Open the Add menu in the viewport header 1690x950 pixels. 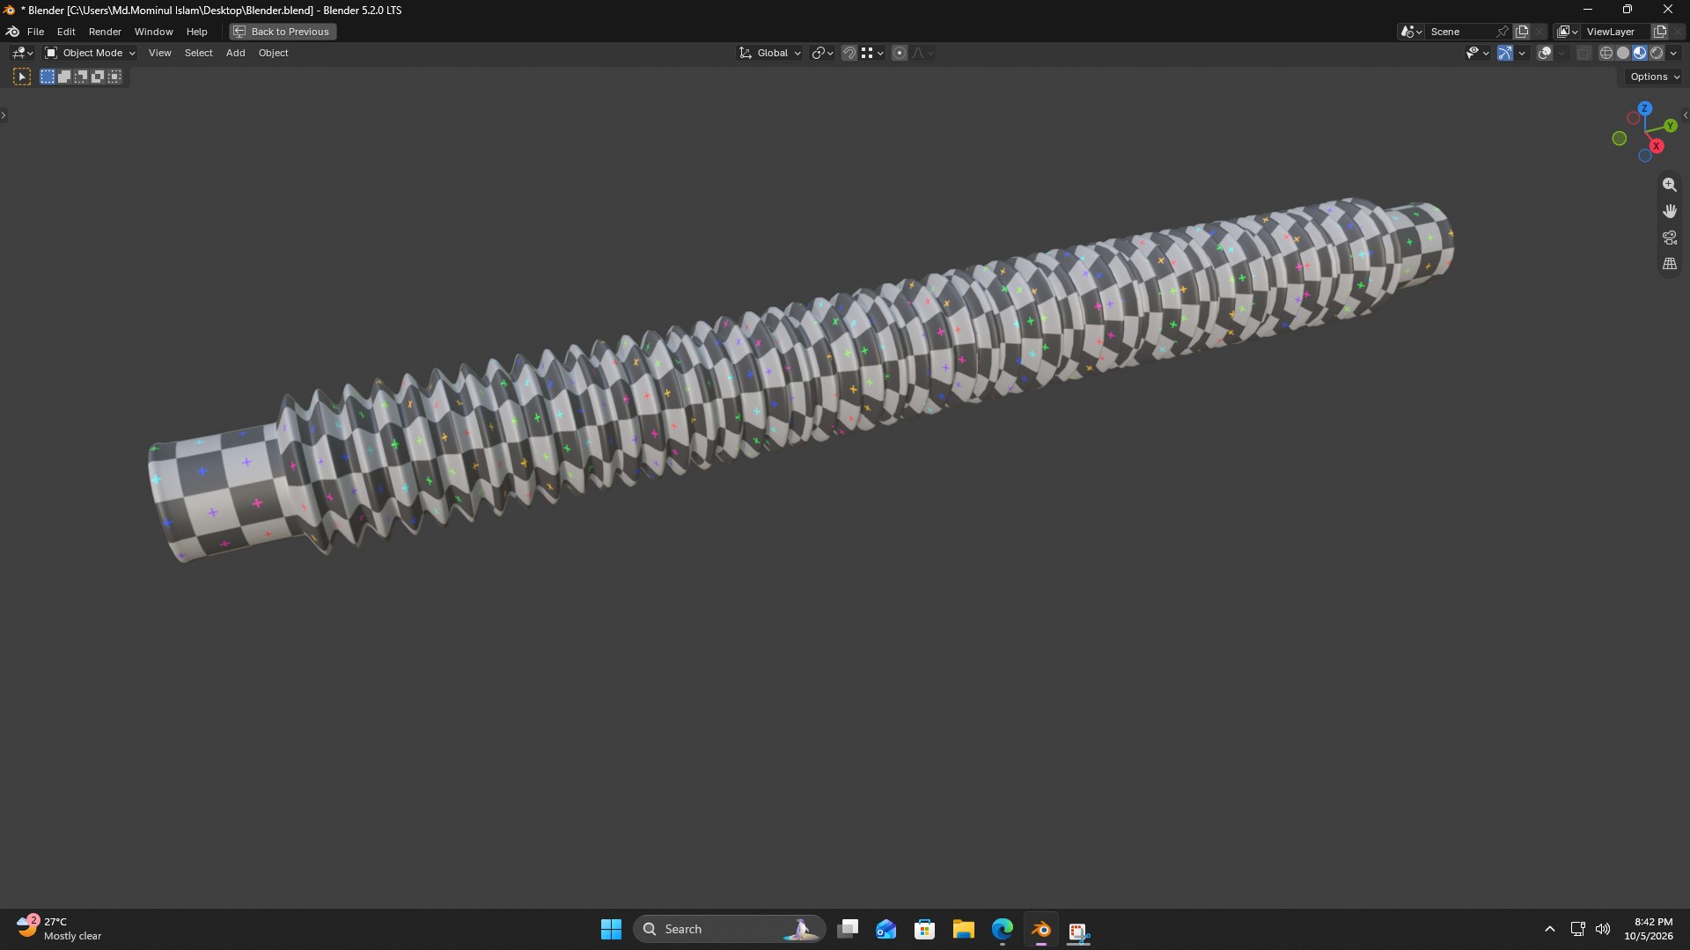click(236, 54)
